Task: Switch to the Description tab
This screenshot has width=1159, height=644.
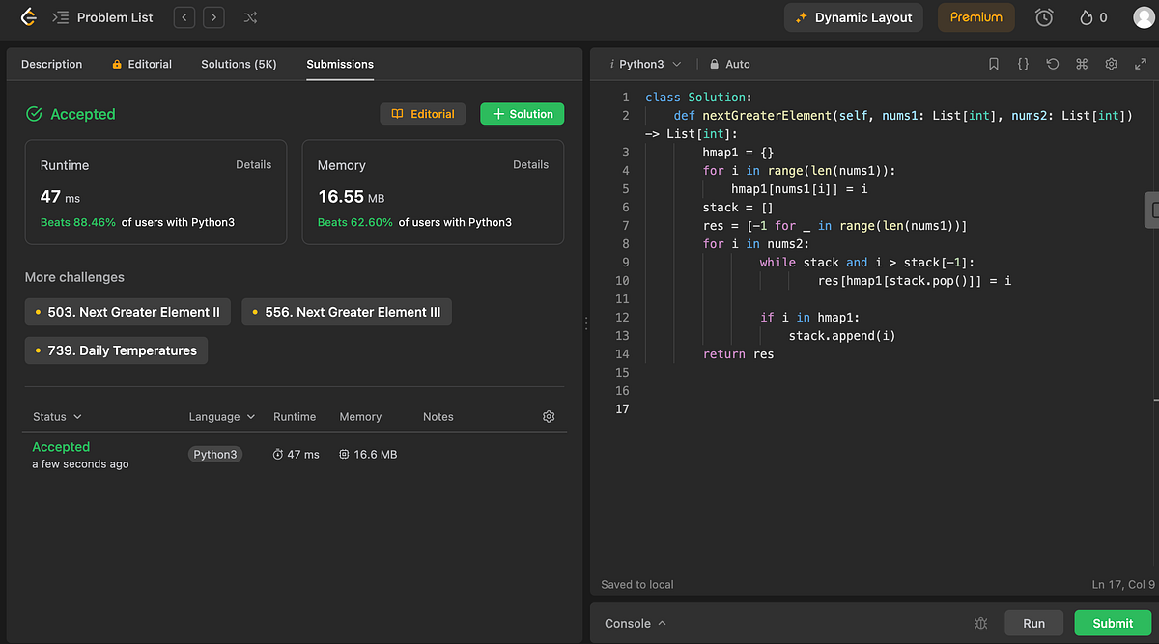Action: [52, 64]
